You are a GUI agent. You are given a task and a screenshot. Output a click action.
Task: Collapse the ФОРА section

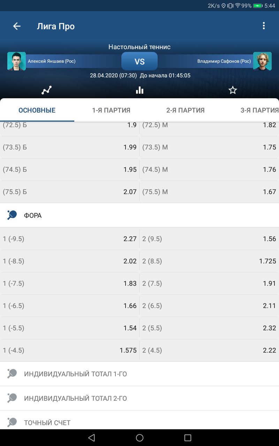click(x=139, y=215)
